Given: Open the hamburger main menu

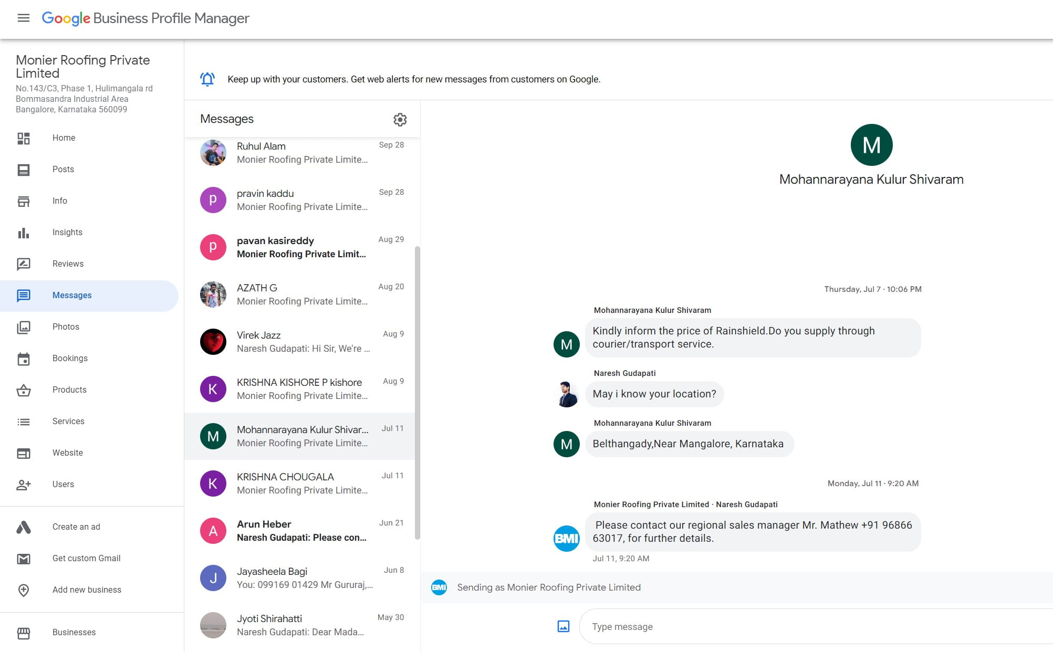Looking at the screenshot, I should pyautogui.click(x=24, y=18).
